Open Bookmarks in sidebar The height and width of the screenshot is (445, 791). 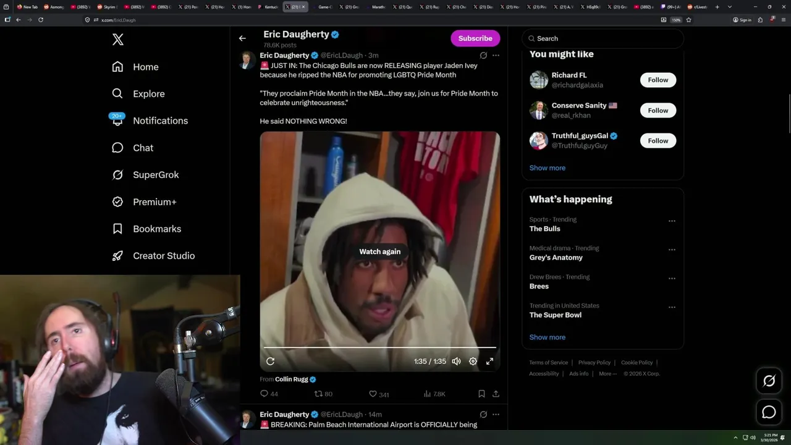(x=146, y=229)
